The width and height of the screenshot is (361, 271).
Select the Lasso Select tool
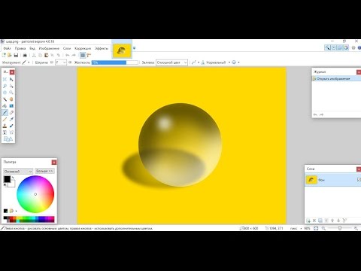point(5,86)
